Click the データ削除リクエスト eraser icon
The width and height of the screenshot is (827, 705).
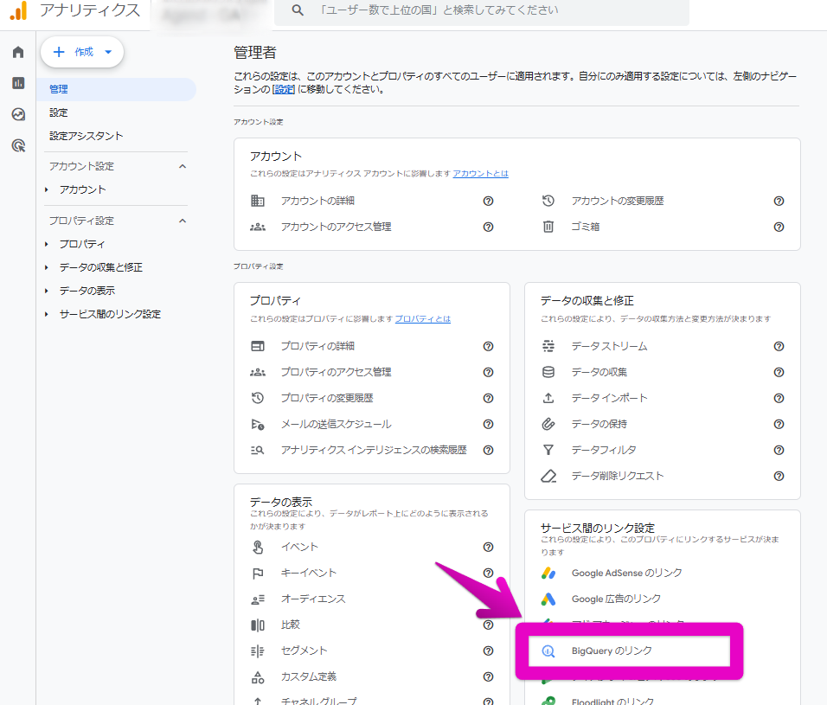pyautogui.click(x=548, y=476)
